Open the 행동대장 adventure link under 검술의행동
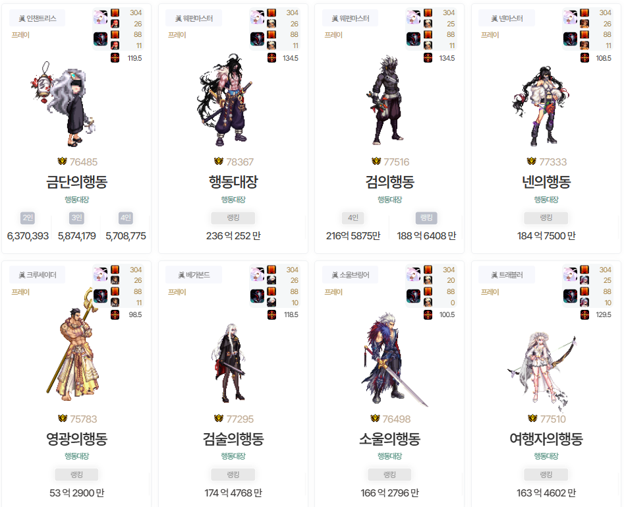Viewport: 624px width, 507px height. (233, 456)
